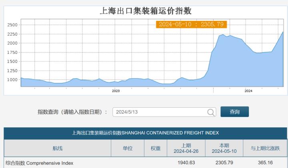This screenshot has height=168, width=288.
Task: Click the chart title 上海出口集装箱运价指数
Action: pyautogui.click(x=146, y=11)
